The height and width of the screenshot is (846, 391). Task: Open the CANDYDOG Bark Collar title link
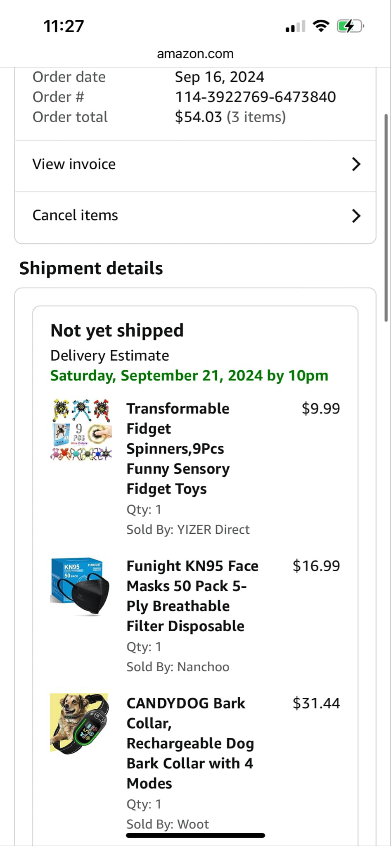tap(190, 743)
